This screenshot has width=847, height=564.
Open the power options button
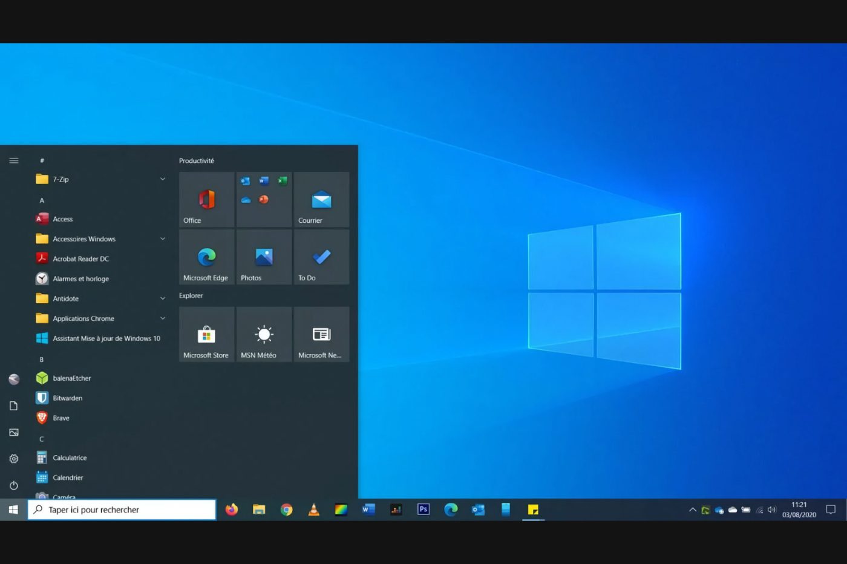click(x=13, y=485)
